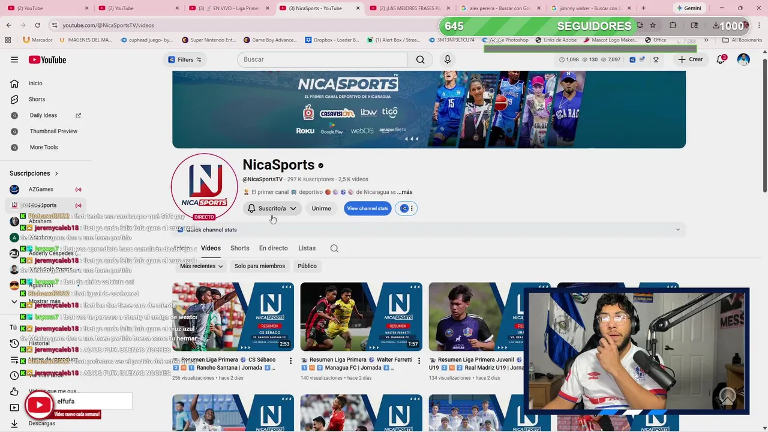Open vidIQ channel options three-dot menu

pos(412,208)
